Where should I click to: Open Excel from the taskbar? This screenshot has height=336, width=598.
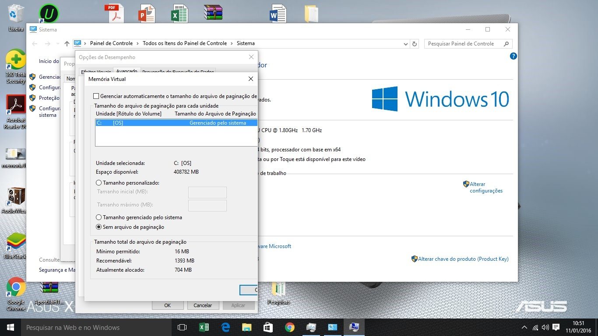[x=204, y=327]
